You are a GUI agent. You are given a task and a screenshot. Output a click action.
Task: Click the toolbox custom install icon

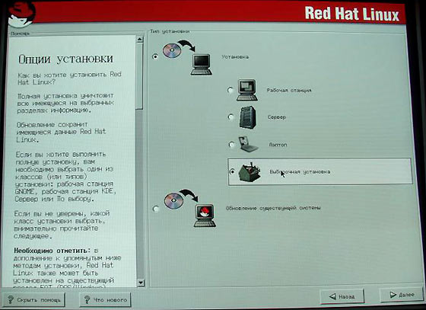click(x=250, y=172)
